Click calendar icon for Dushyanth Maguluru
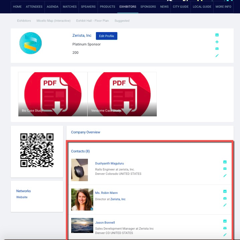 (225, 162)
